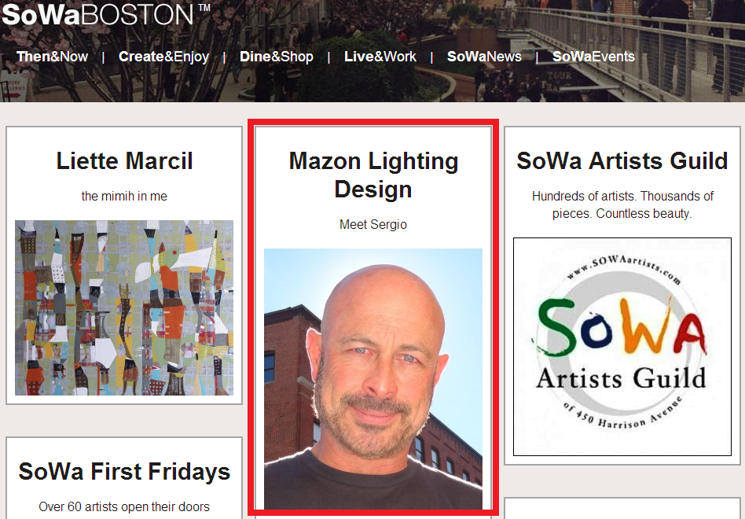Click the SoWa Artists Guild heading

(622, 161)
